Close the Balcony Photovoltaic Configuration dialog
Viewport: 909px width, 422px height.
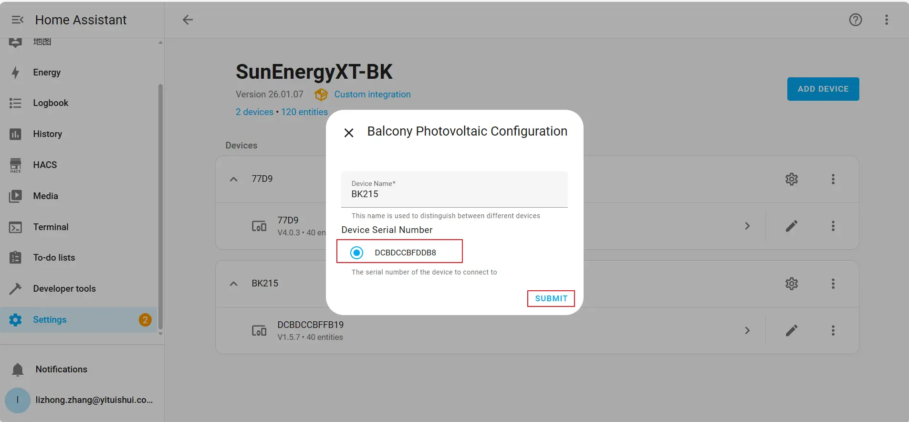pyautogui.click(x=349, y=133)
